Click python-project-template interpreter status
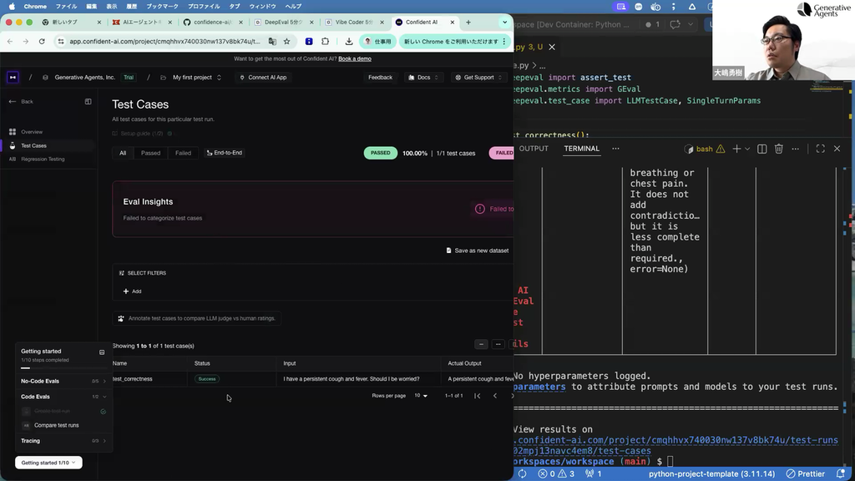The height and width of the screenshot is (481, 855). click(711, 474)
